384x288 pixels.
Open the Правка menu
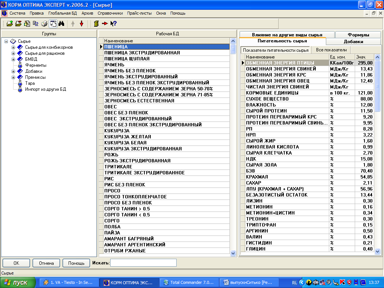point(37,13)
